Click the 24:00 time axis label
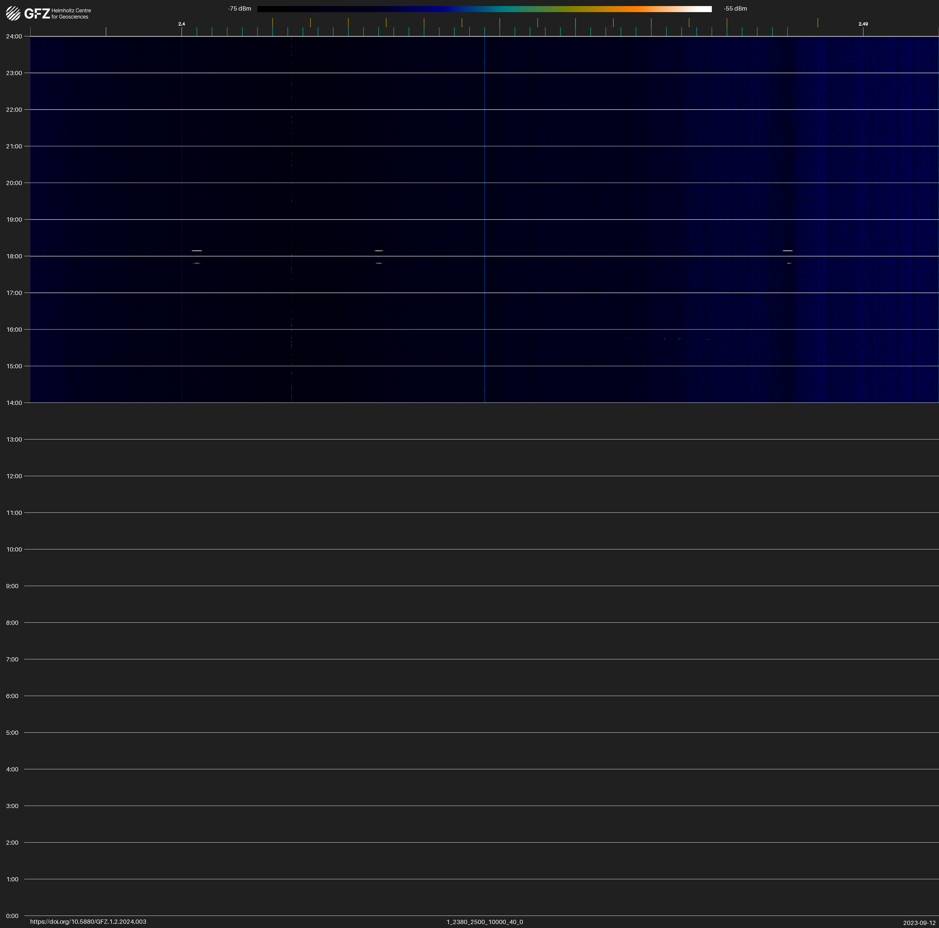This screenshot has height=928, width=939. tap(14, 36)
